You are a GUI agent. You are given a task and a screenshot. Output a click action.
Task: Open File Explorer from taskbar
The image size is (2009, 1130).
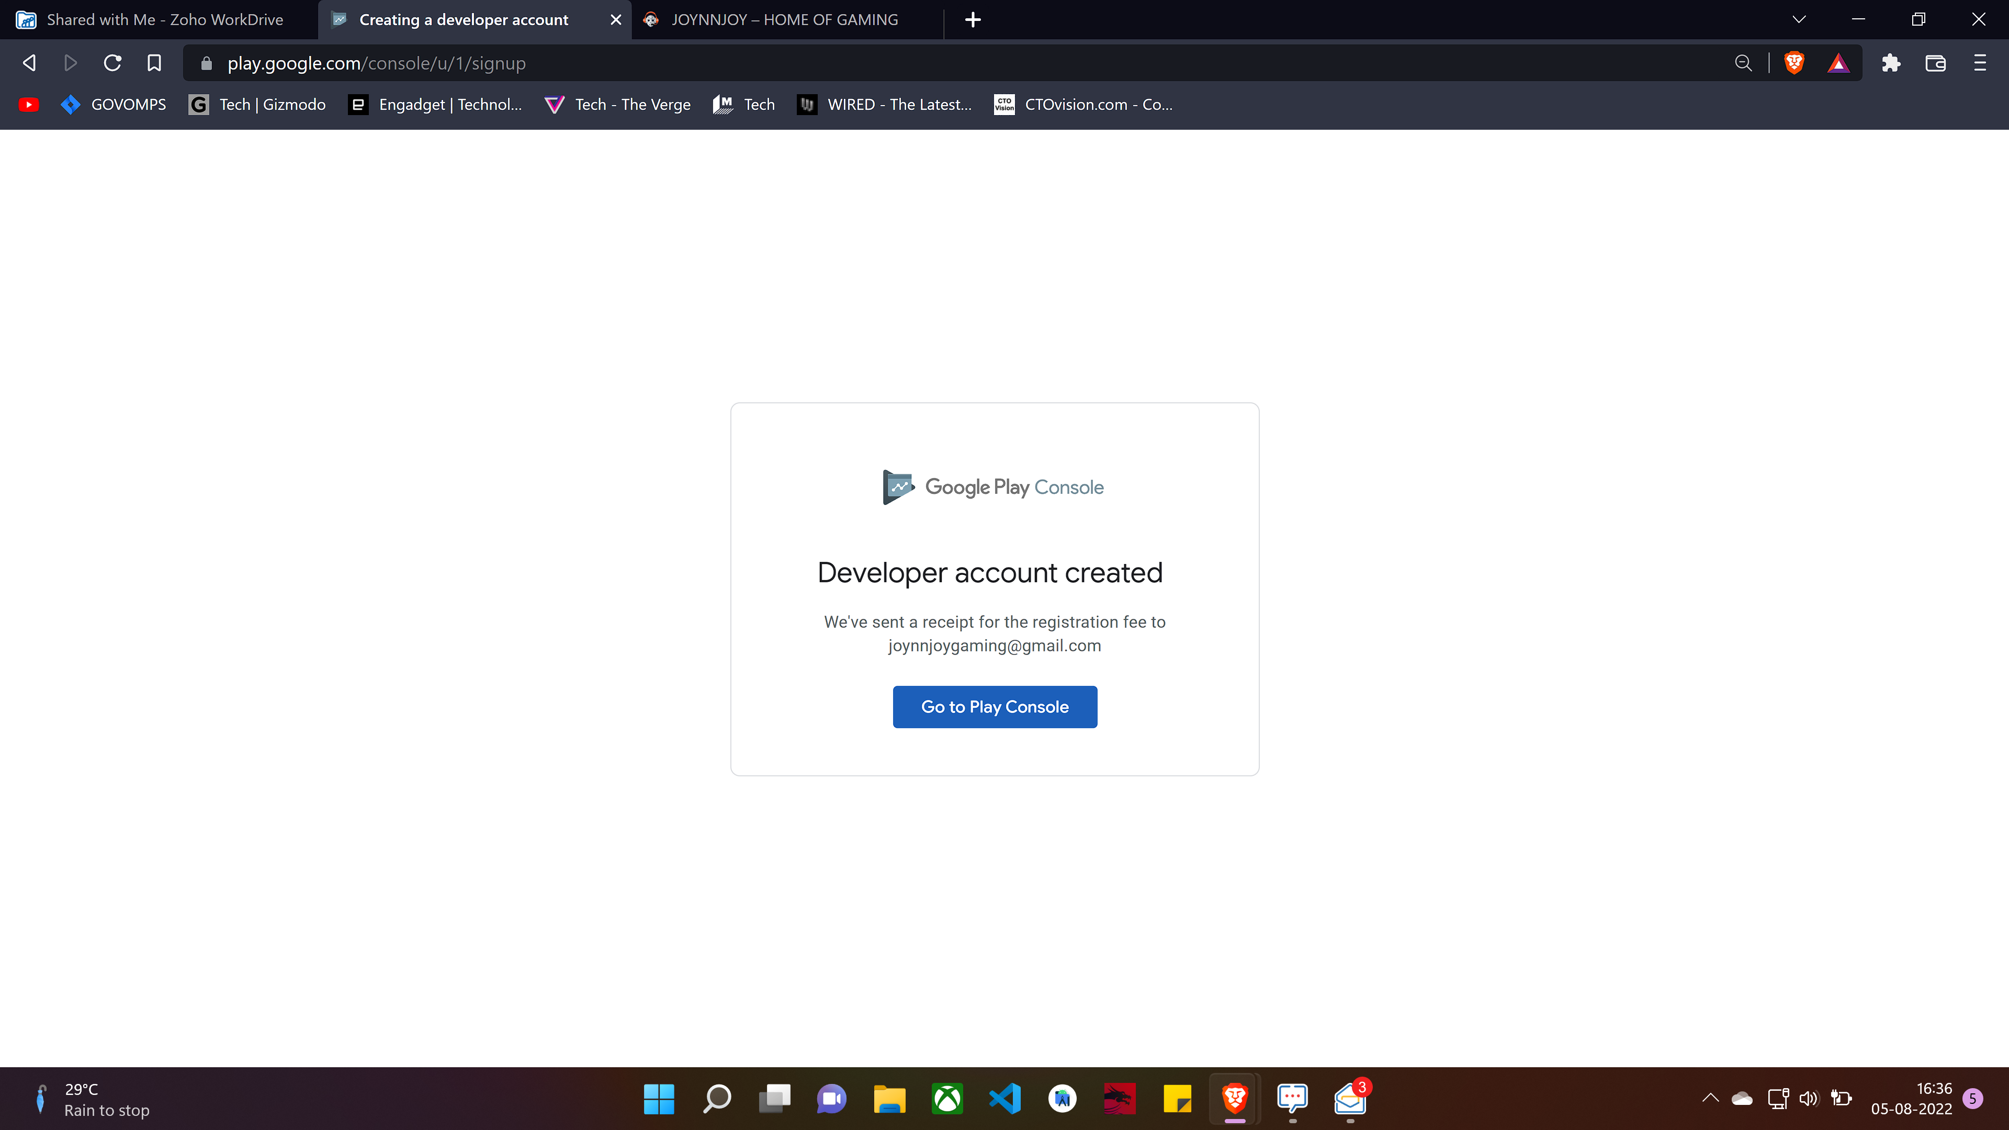point(889,1099)
